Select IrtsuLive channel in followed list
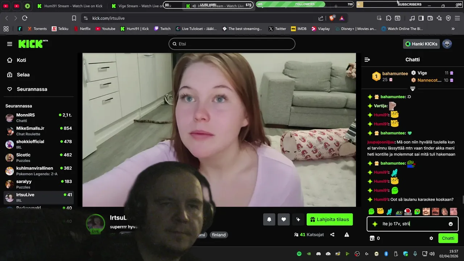This screenshot has width=464, height=261. (x=38, y=197)
